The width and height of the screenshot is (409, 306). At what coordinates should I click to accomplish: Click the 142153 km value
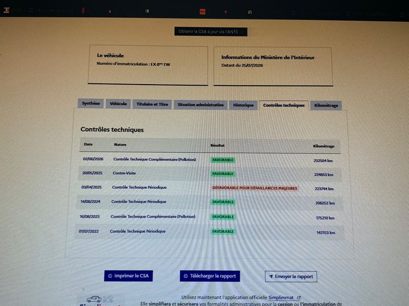tap(326, 233)
